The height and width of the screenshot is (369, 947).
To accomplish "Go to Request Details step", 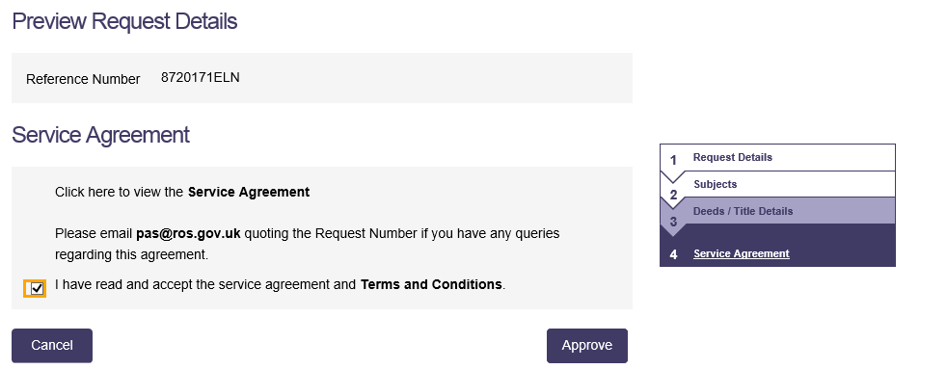I will tap(733, 157).
